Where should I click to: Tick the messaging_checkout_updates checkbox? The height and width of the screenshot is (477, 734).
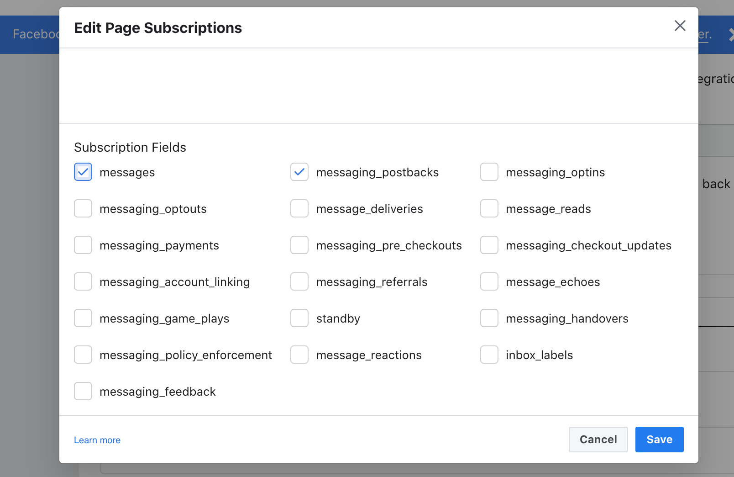(x=489, y=245)
